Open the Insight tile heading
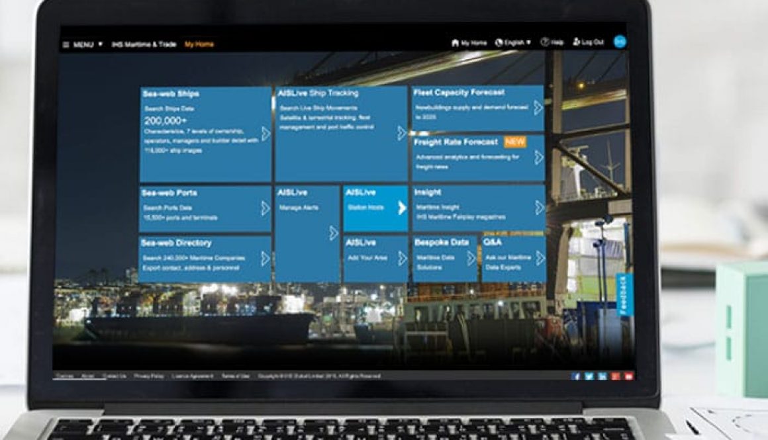The image size is (768, 440). [x=428, y=193]
